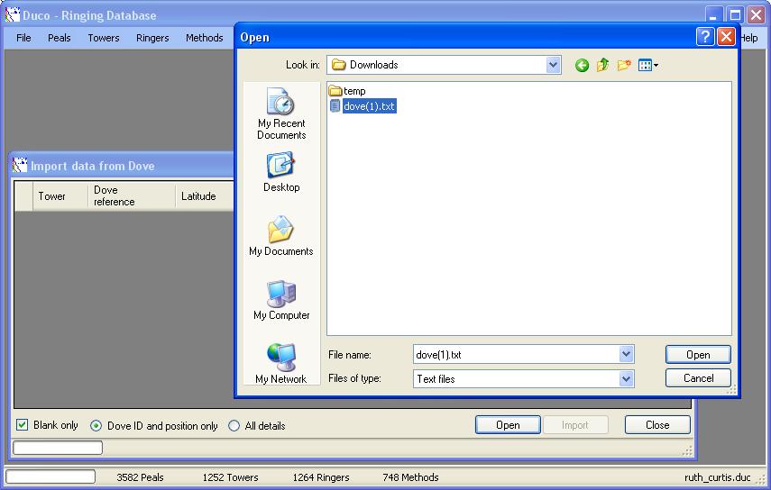771x490 pixels.
Task: Open the Peals menu
Action: [60, 38]
